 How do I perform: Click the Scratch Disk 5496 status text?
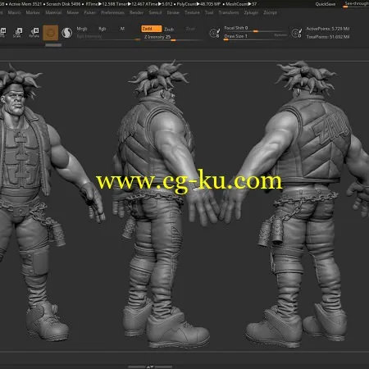point(63,4)
